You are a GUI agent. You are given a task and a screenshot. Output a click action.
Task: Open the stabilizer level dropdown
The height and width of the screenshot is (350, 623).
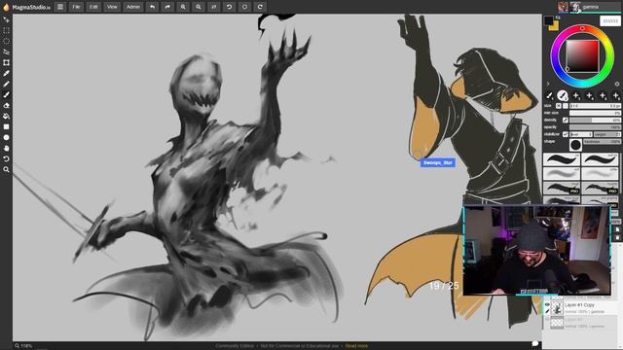tap(580, 134)
